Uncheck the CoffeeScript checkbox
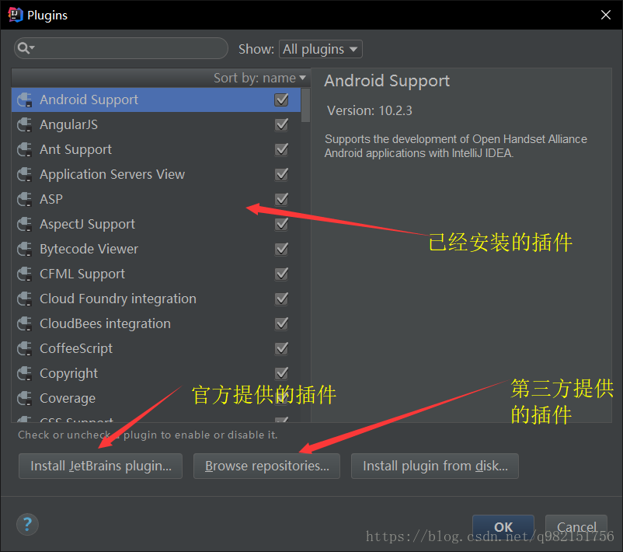This screenshot has width=623, height=552. coord(281,348)
